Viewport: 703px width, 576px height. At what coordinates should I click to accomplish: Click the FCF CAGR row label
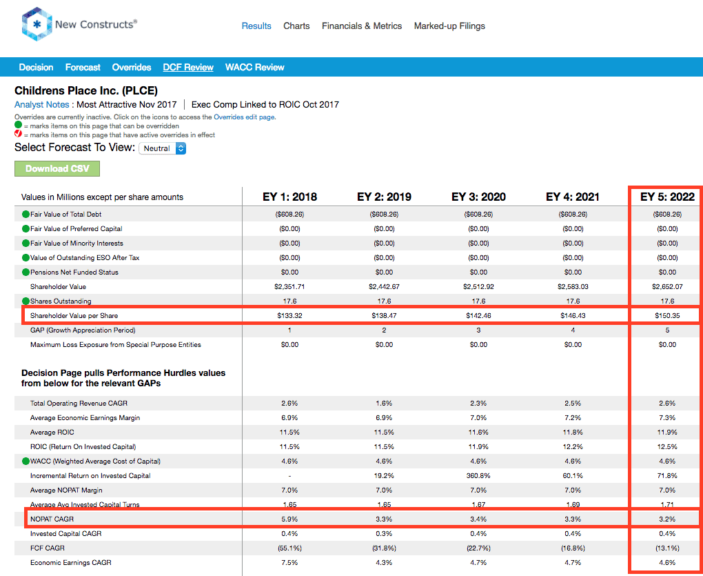48,548
